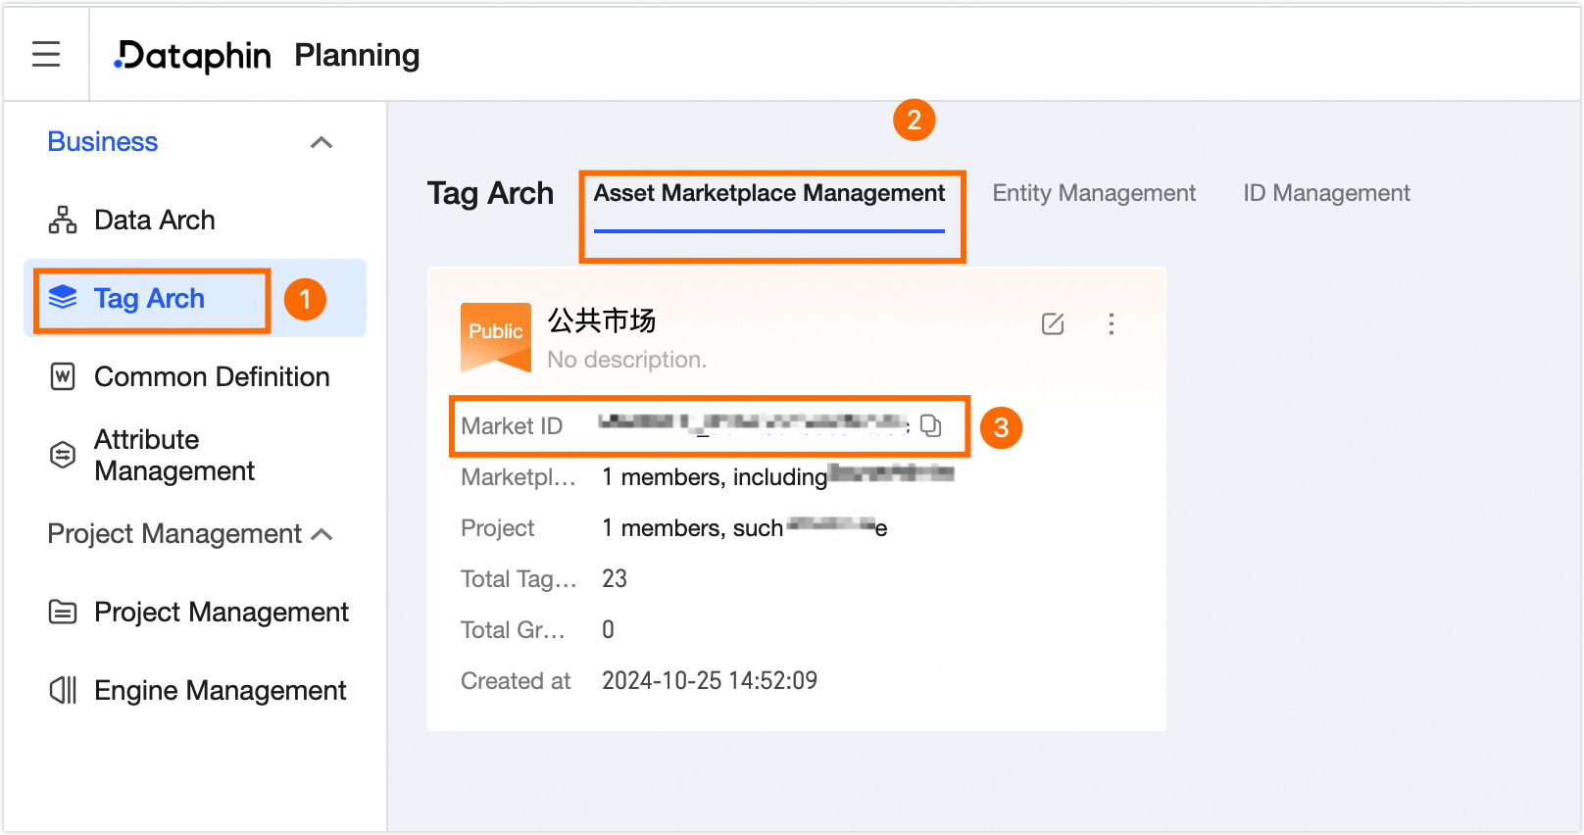Collapse the Project Management section chevron
This screenshot has height=835, width=1584.
coord(322,534)
